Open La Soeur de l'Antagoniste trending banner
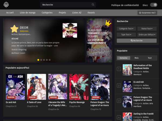162x121 pixels. [x=99, y=40]
